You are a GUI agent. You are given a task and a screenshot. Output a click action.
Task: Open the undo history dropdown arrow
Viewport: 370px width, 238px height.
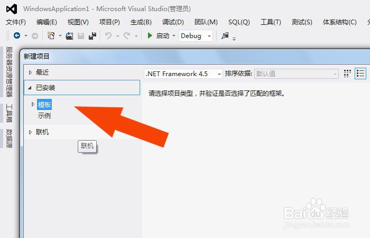point(117,36)
